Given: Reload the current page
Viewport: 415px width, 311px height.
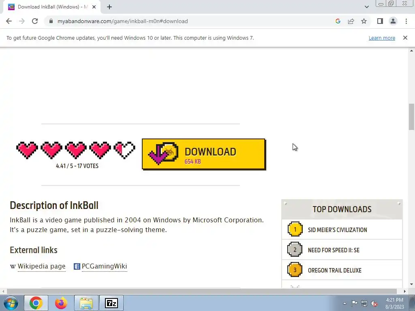Looking at the screenshot, I should point(35,21).
